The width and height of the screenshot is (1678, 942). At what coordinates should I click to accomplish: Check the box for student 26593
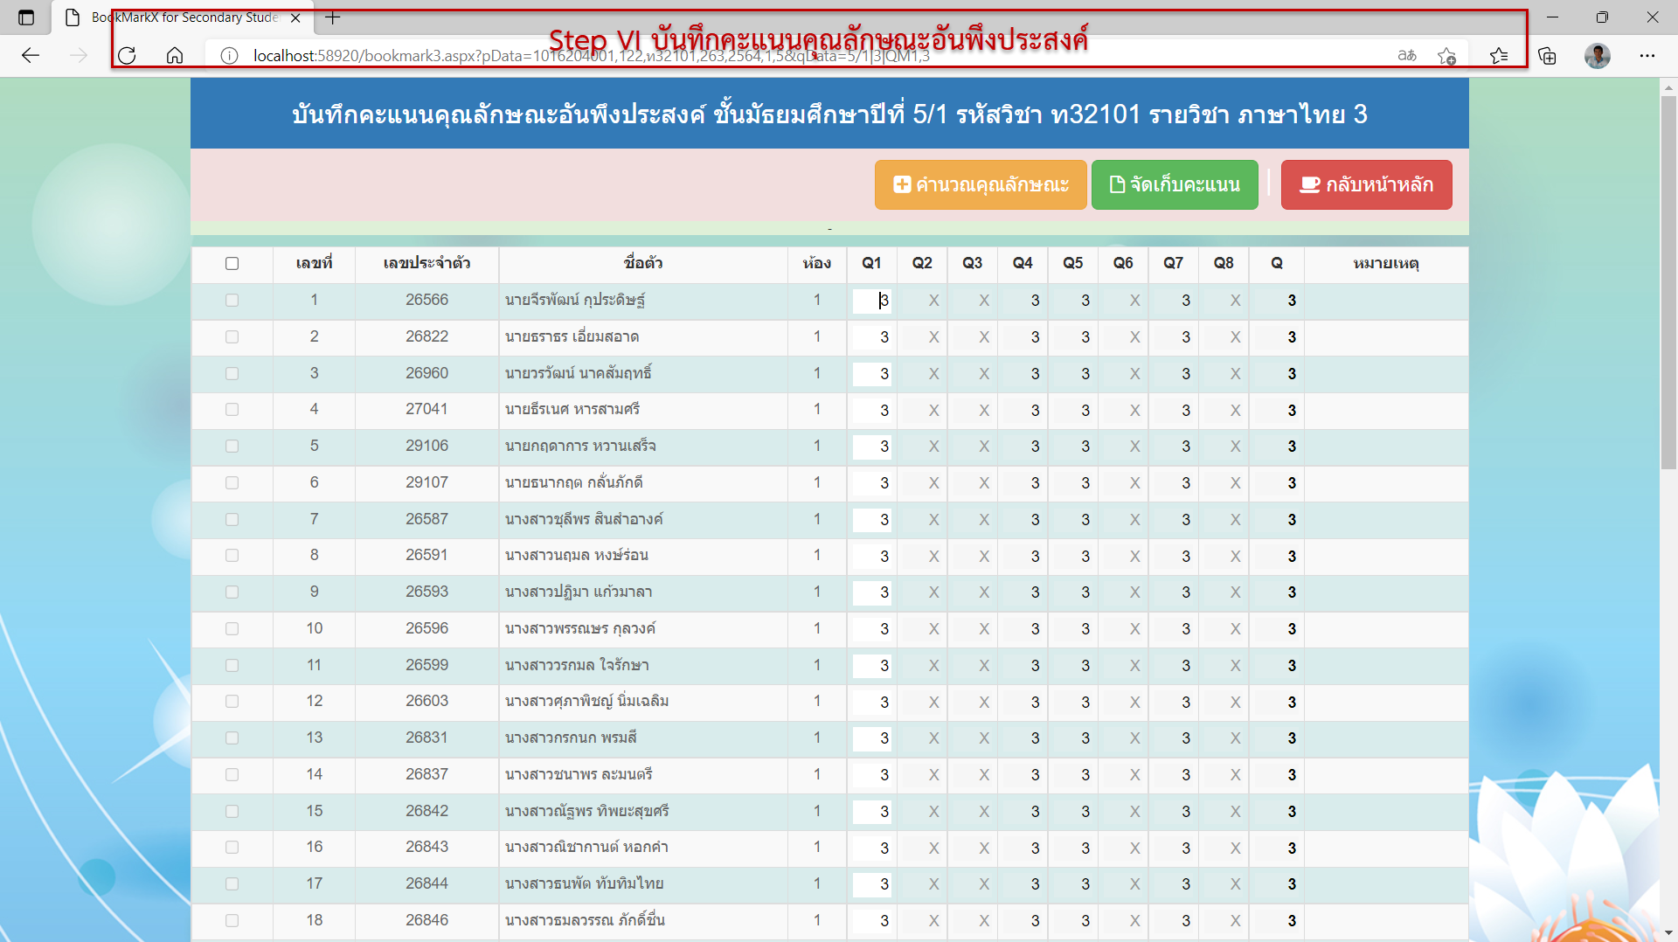[232, 592]
